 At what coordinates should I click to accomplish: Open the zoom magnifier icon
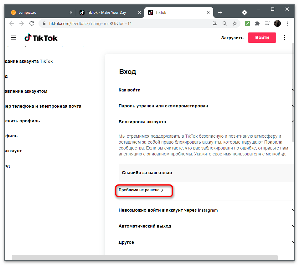[225, 23]
